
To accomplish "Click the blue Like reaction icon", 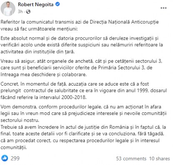I will tap(5, 158).
